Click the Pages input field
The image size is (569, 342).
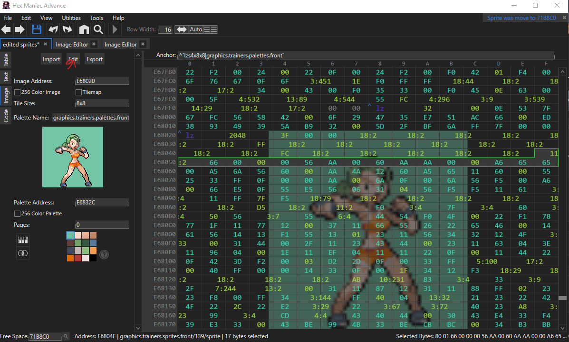102,225
